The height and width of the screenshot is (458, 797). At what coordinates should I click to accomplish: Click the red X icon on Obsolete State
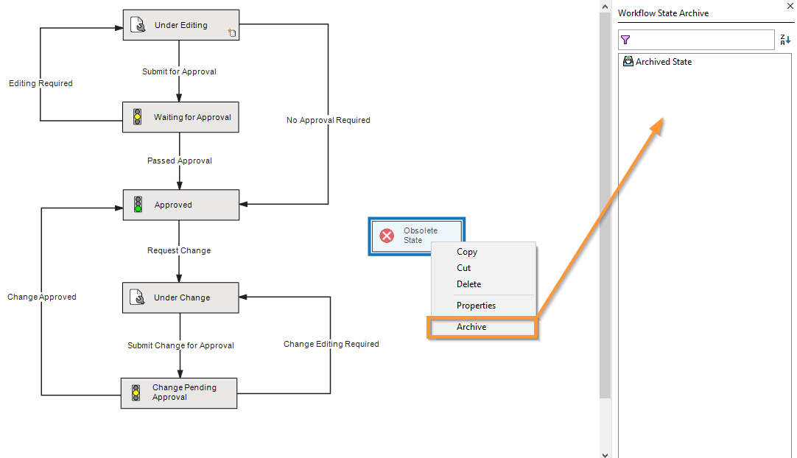click(x=387, y=236)
